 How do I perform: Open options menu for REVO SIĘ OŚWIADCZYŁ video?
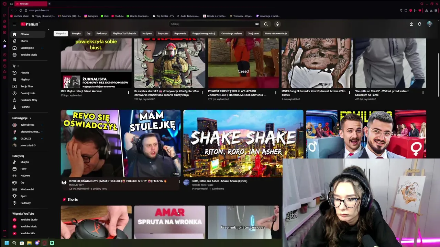click(x=179, y=181)
